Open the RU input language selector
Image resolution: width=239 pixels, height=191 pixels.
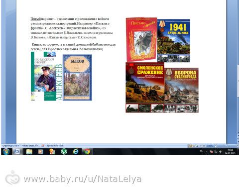[202, 151]
